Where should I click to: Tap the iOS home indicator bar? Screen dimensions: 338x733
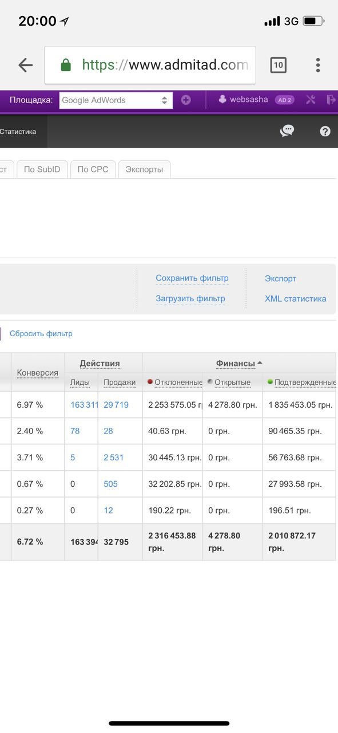tap(169, 723)
